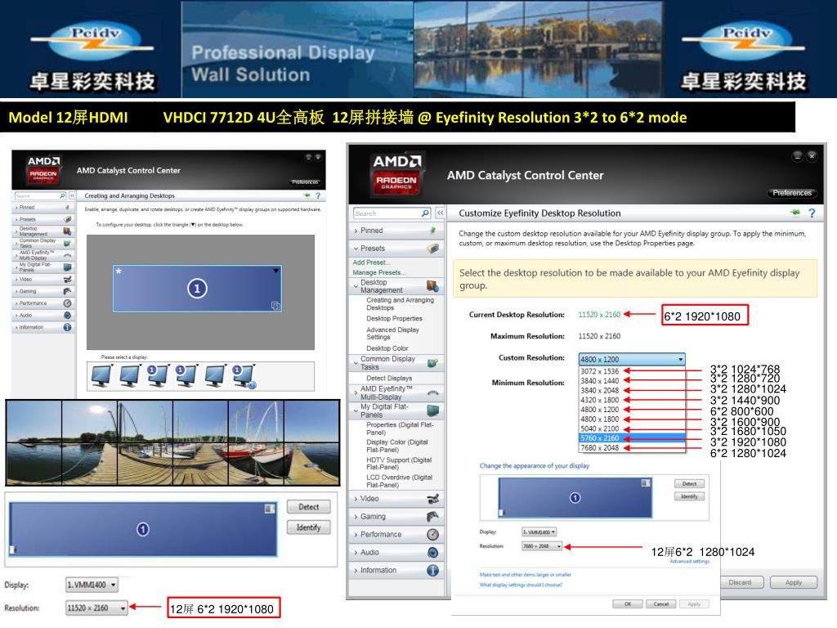837x628 pixels.
Task: Open Resolution dropdown showing 11520 × 2160
Action: [96, 608]
